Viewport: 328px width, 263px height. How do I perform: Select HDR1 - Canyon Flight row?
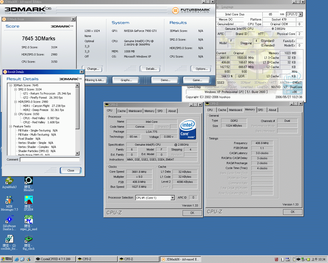(44, 106)
